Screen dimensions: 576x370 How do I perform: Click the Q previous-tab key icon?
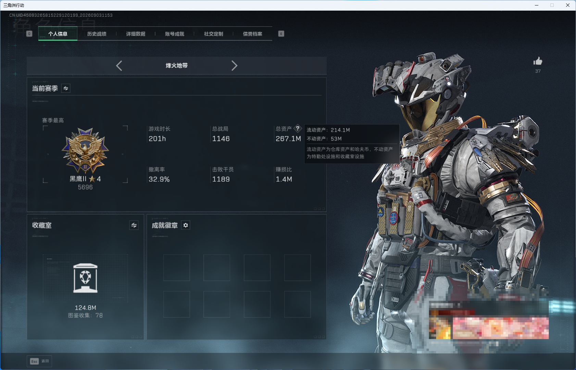29,34
